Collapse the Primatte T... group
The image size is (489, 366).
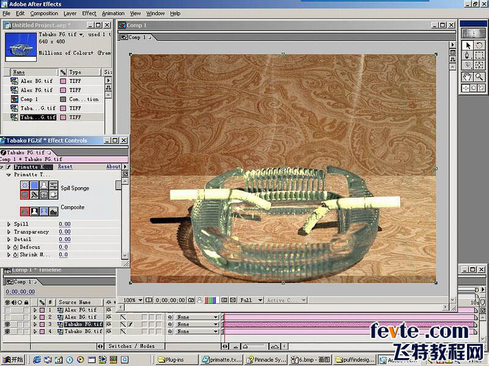coord(9,175)
